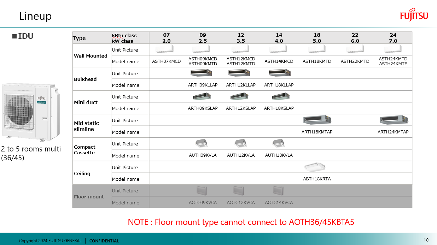Select model name ASTH14KMCD
This screenshot has height=245, width=437.
click(x=279, y=61)
